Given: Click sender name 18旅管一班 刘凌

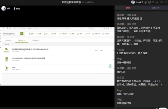Looking at the screenshot, I should pos(126,37).
